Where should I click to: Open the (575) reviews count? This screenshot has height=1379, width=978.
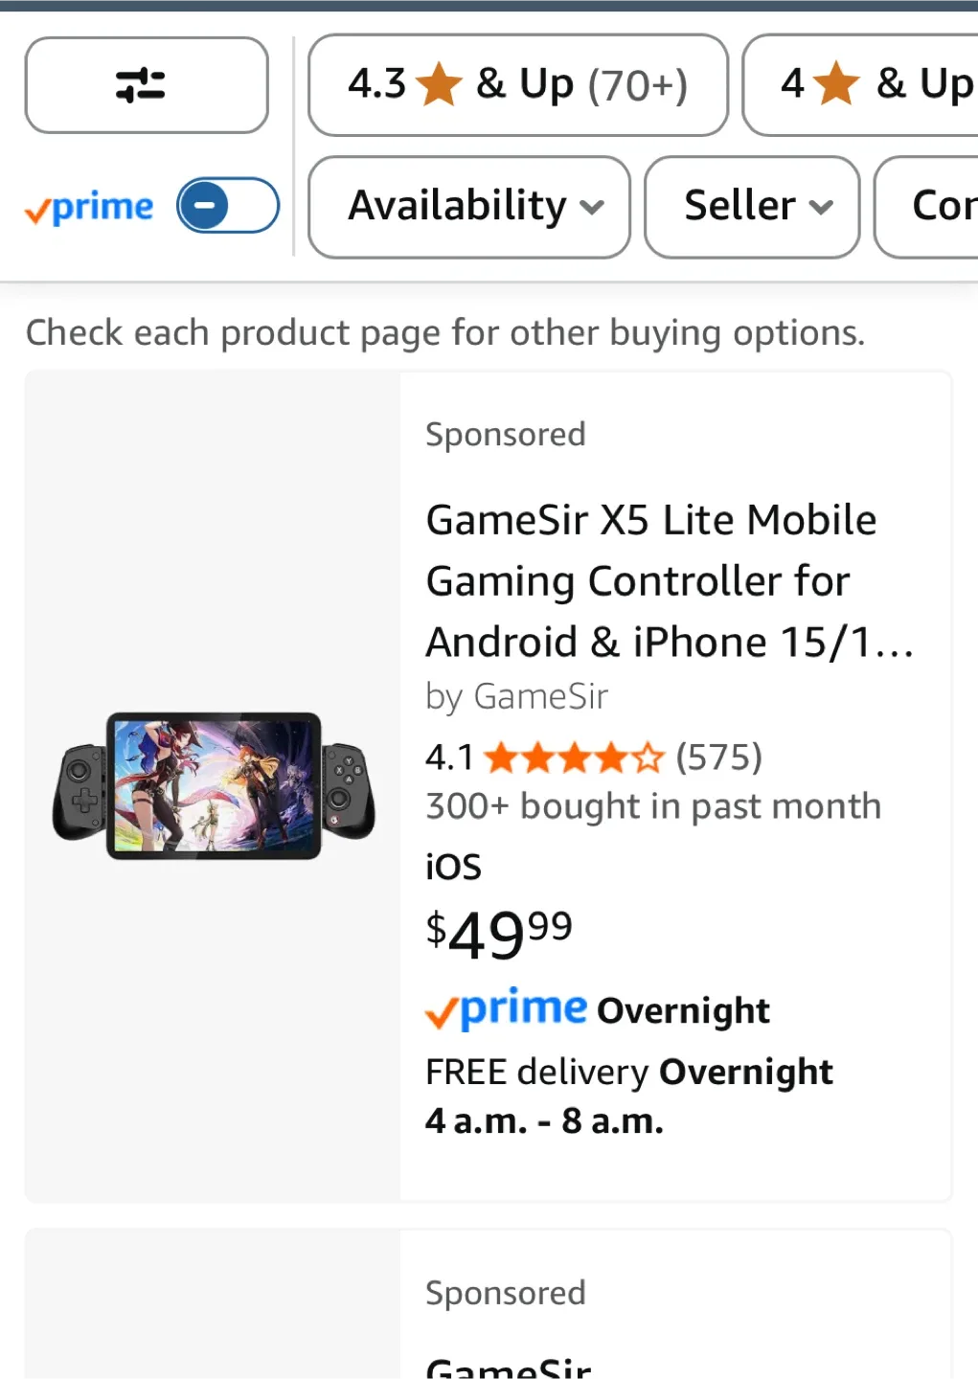coord(718,757)
